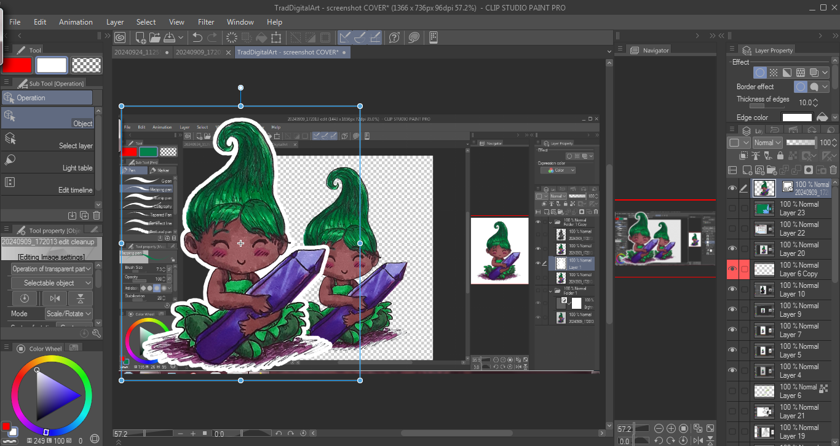This screenshot has width=840, height=446.
Task: Open the CLIP STUDIO support help icon
Action: tap(395, 38)
